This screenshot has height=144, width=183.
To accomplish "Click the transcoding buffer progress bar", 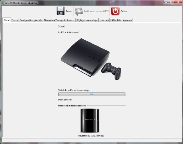I will [92, 94].
